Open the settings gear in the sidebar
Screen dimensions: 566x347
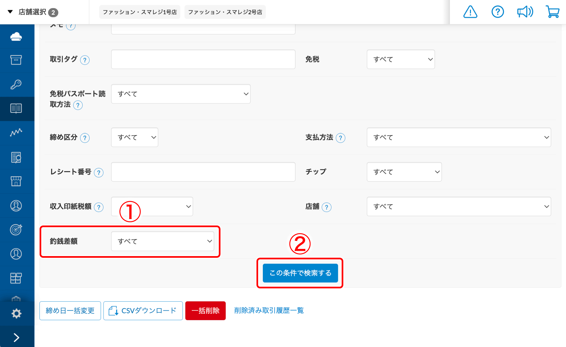(17, 313)
